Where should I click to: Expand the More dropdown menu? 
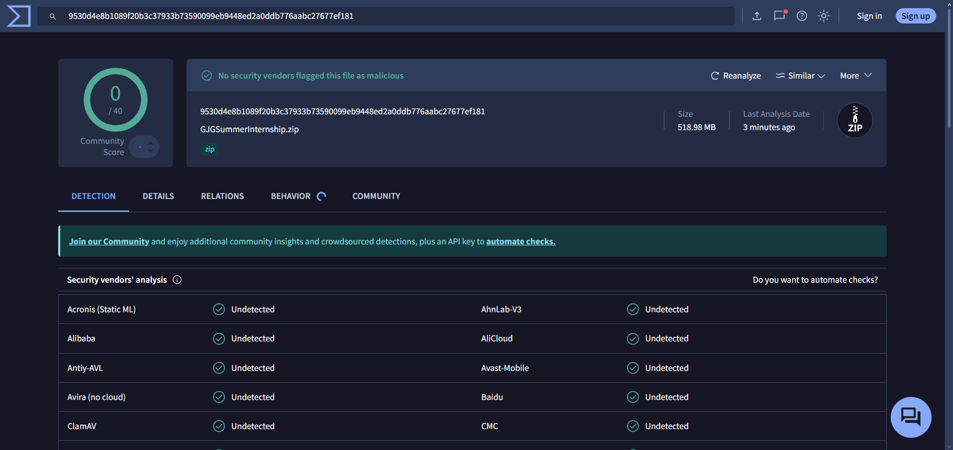coord(856,76)
